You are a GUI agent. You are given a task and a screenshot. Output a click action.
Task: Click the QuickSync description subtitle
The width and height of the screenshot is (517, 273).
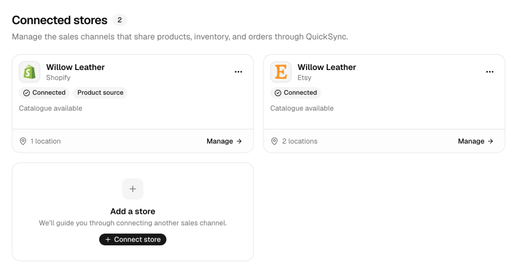[180, 36]
